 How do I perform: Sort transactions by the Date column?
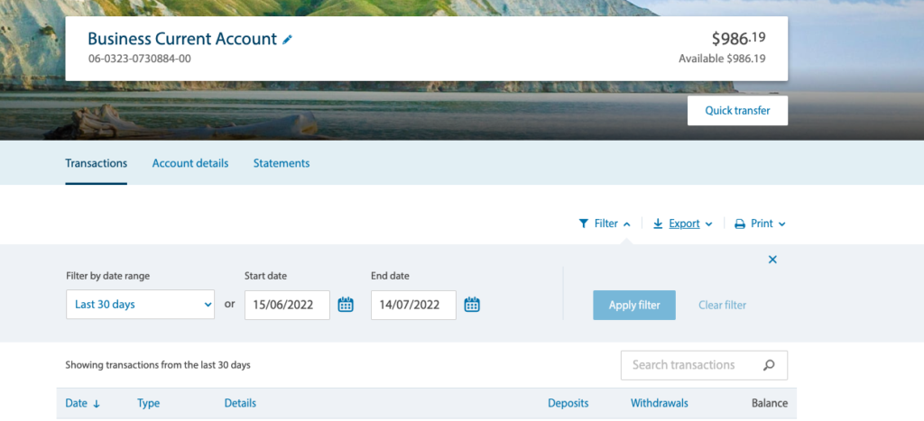coord(82,403)
